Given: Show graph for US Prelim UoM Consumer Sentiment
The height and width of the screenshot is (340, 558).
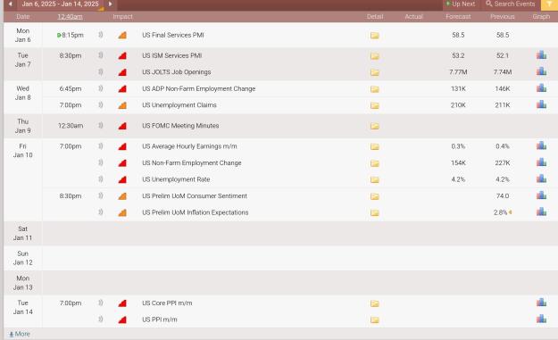Looking at the screenshot, I should coord(541,195).
